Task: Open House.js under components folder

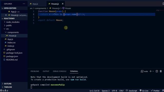Action: [13, 36]
